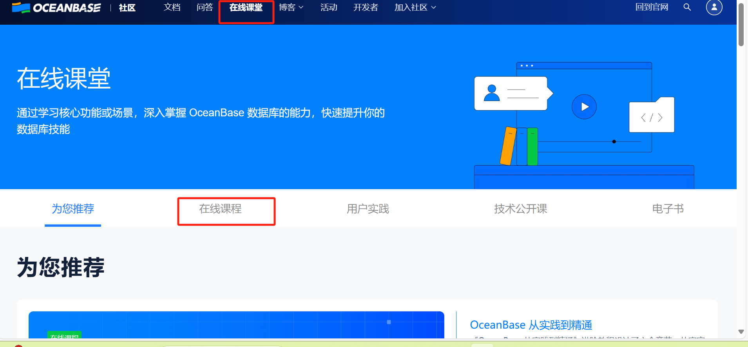748x347 pixels.
Task: Switch to the 在线课程 tab
Action: tap(220, 209)
